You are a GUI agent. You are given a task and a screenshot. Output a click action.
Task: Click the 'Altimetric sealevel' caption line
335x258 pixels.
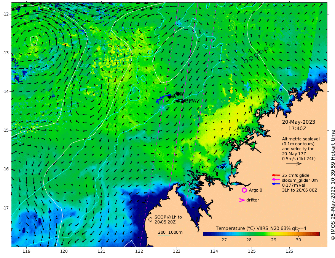pos(301,139)
